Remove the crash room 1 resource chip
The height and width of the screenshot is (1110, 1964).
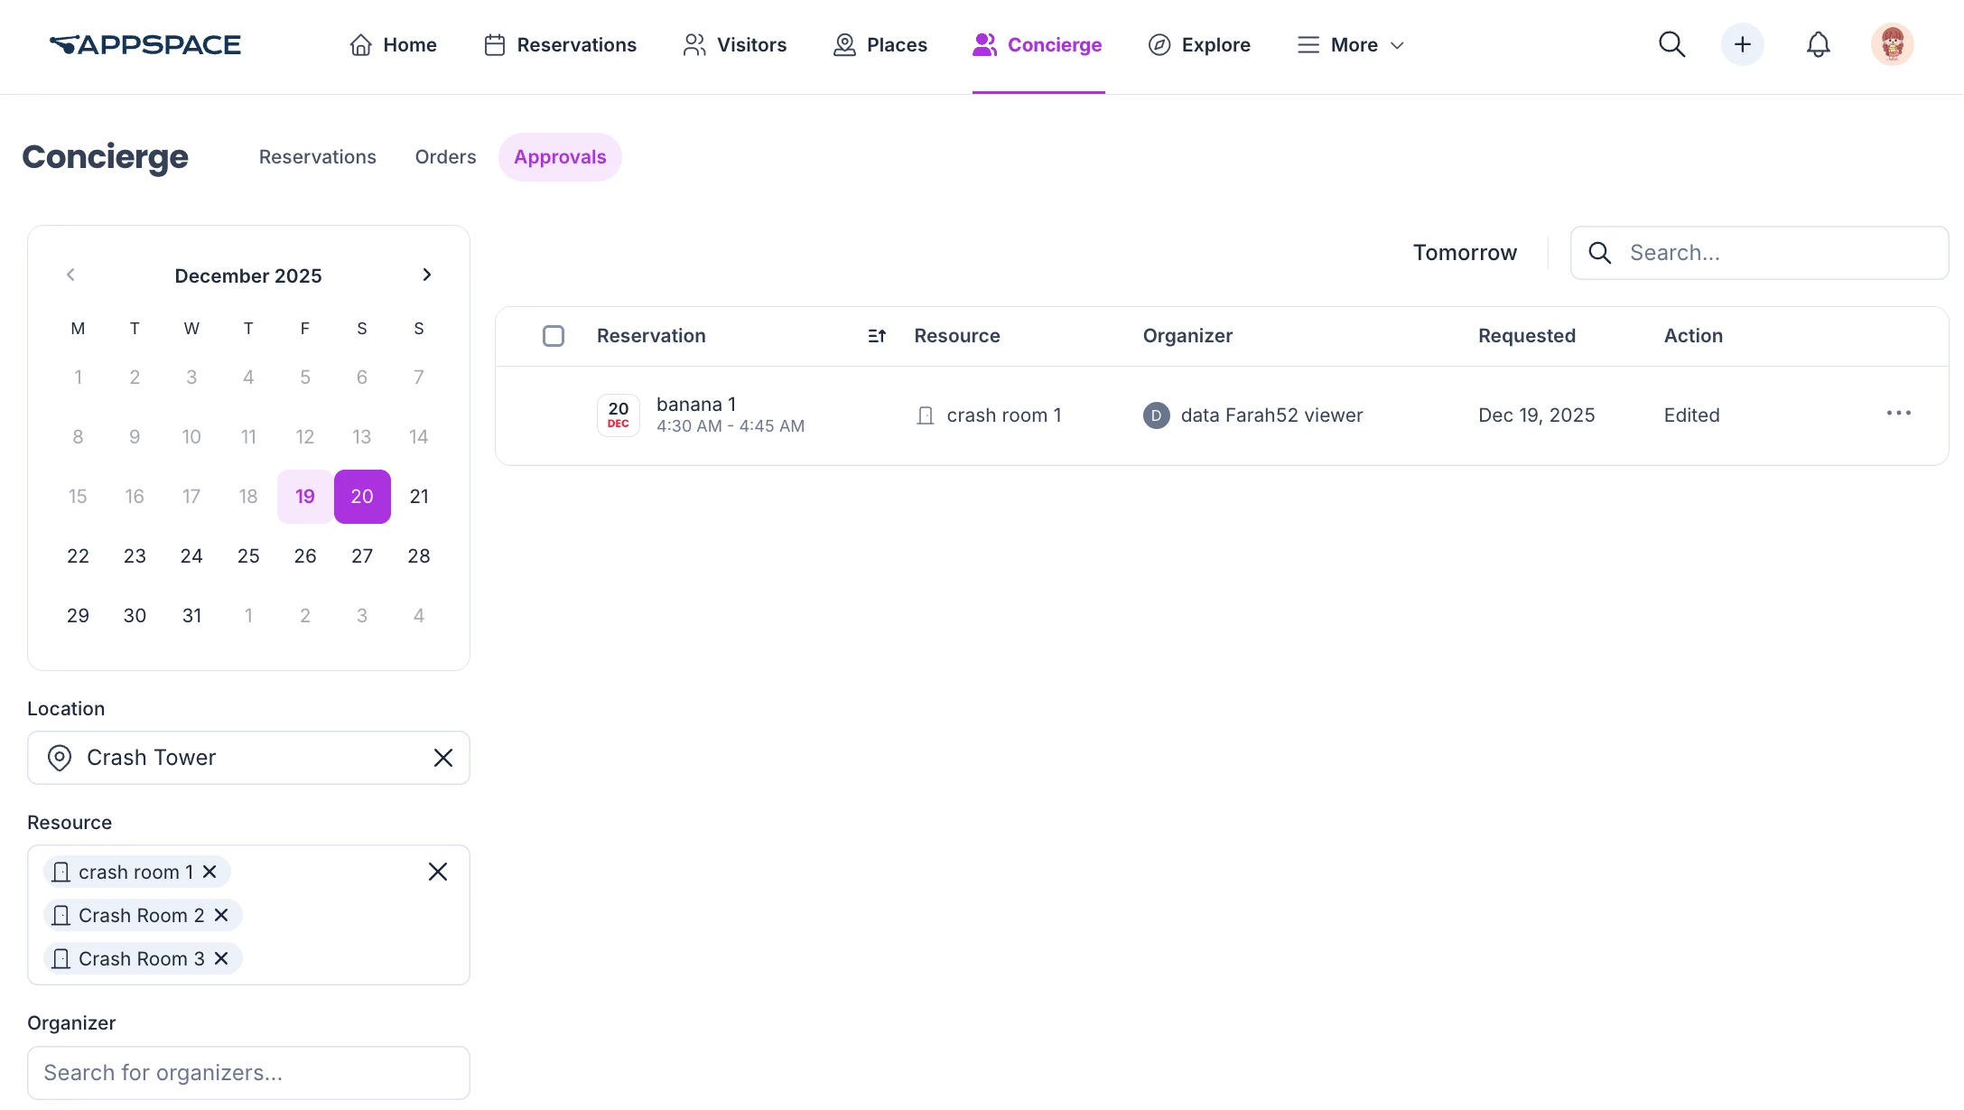click(x=209, y=872)
